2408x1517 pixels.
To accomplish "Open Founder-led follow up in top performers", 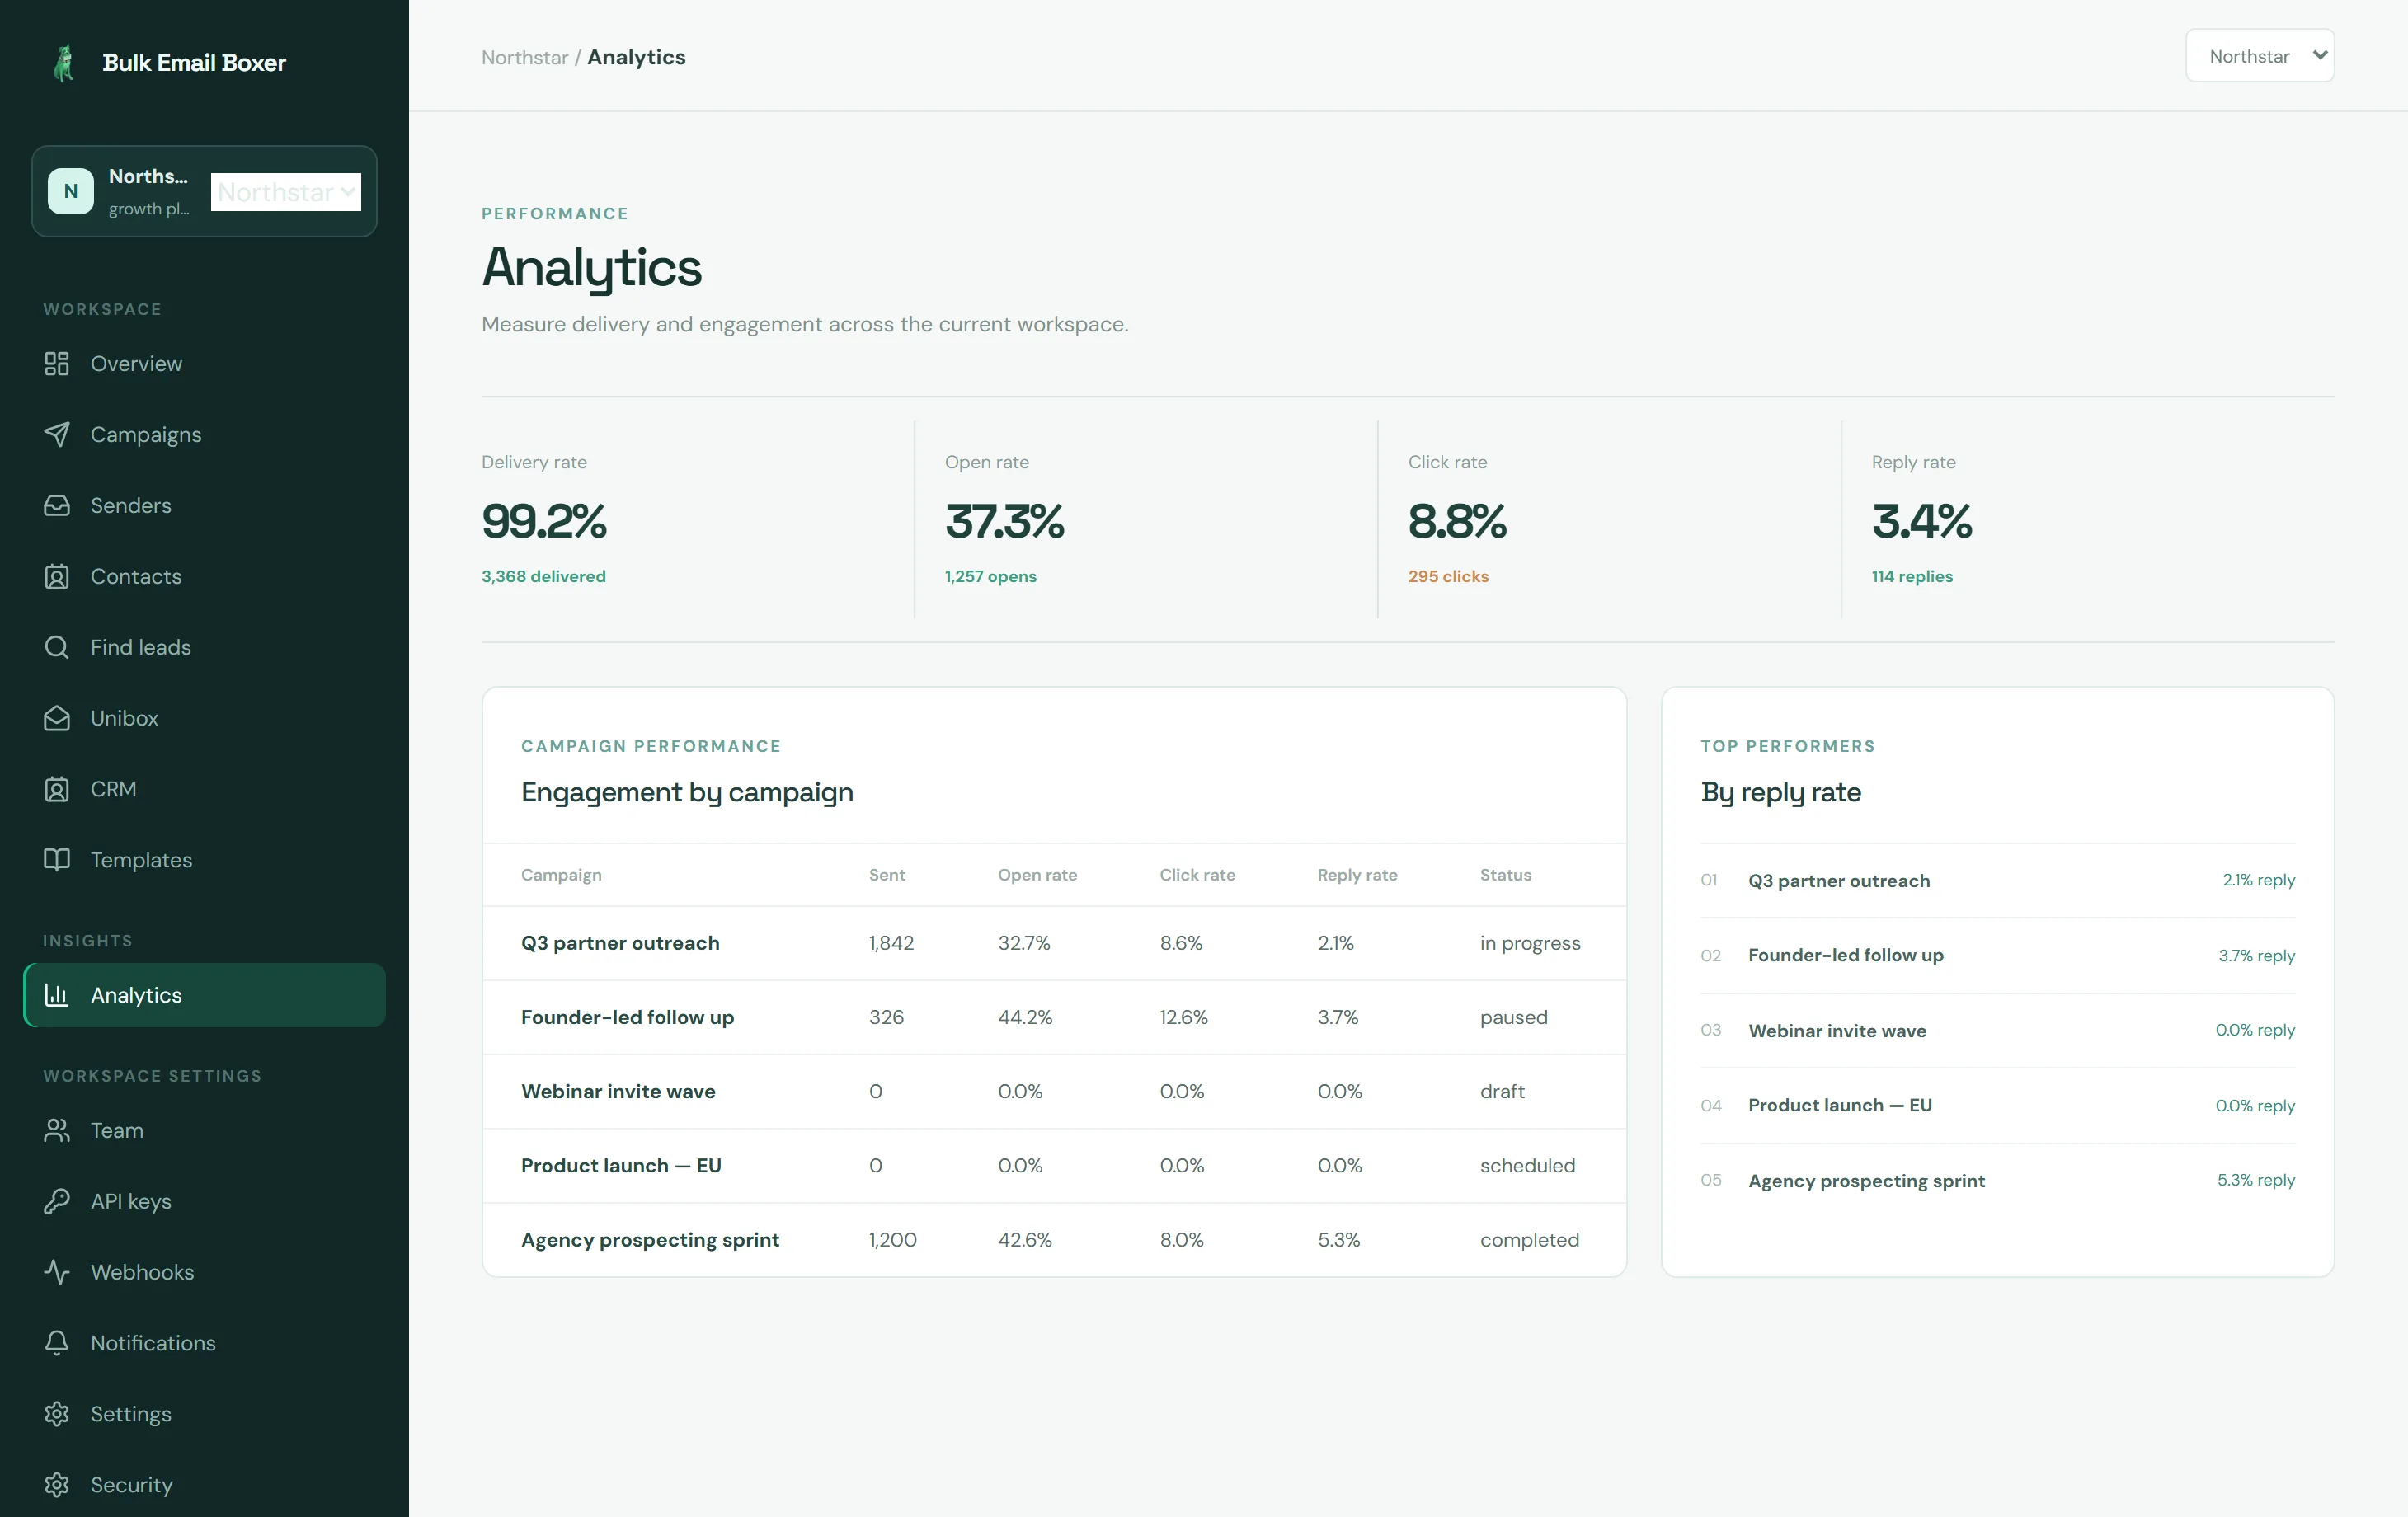I will (x=1846, y=956).
